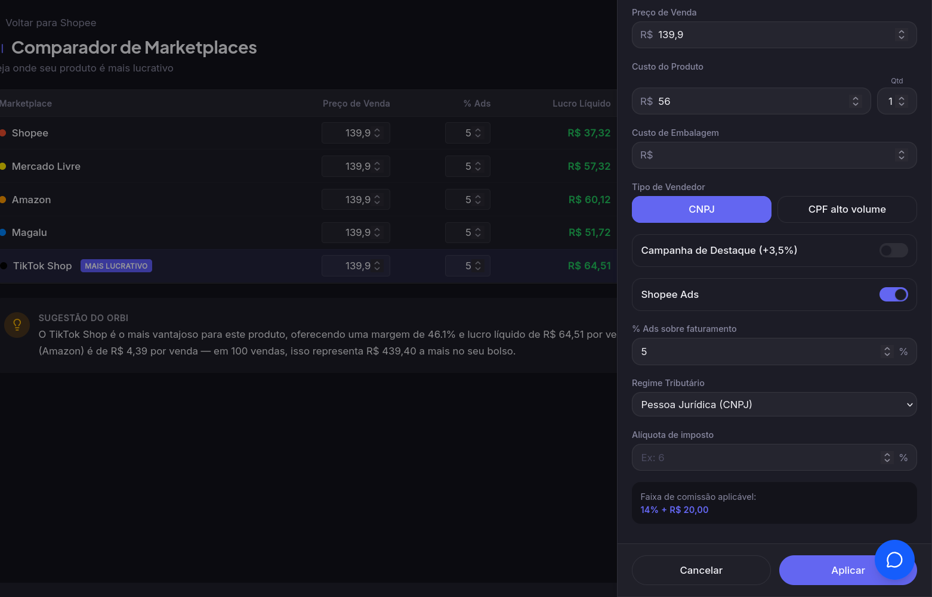Click the Lucro Líquido column header

coord(581,104)
